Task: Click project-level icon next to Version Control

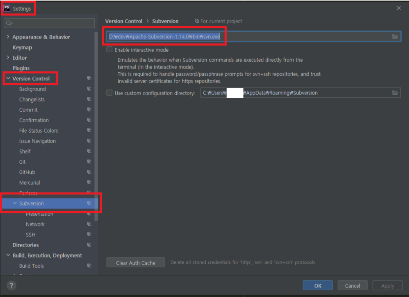Action: (x=89, y=78)
